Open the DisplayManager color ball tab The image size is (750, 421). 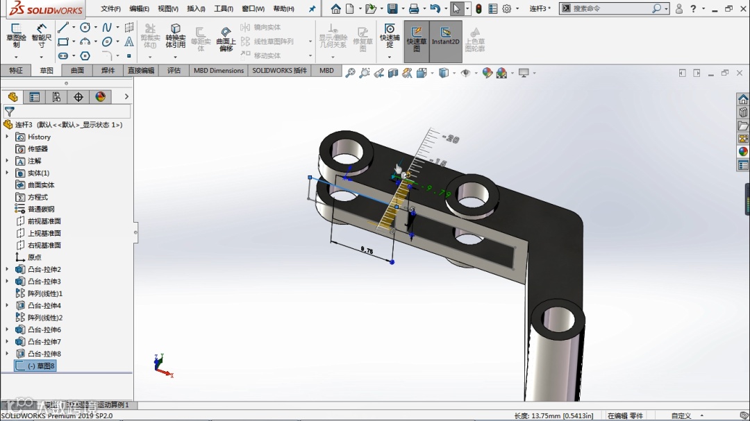pos(101,97)
